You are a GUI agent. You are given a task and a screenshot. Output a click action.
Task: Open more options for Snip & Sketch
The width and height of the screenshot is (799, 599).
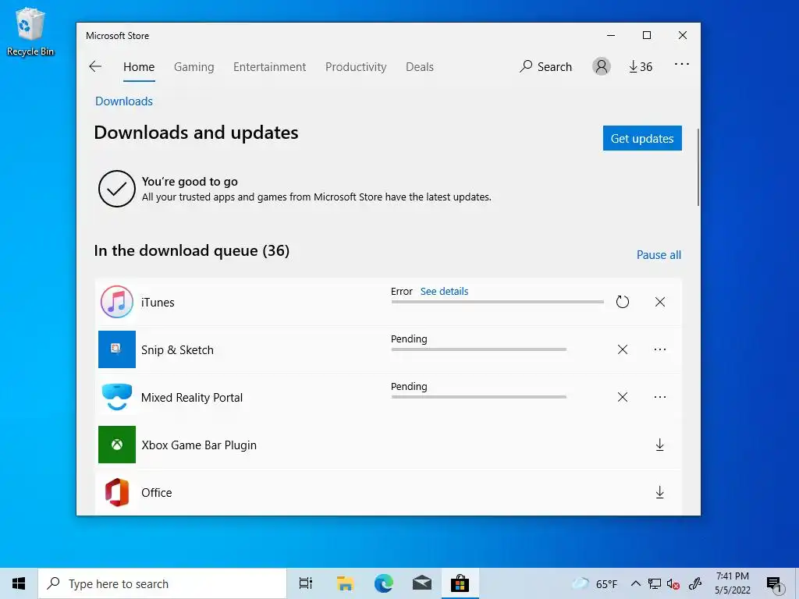[660, 349]
